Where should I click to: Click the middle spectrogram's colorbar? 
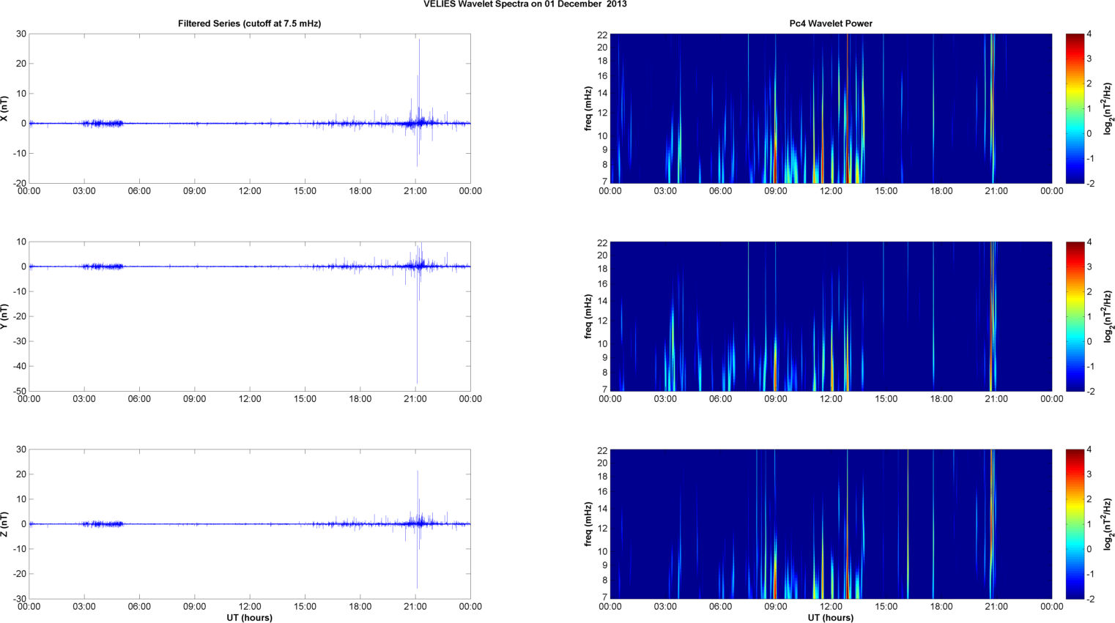[1074, 316]
